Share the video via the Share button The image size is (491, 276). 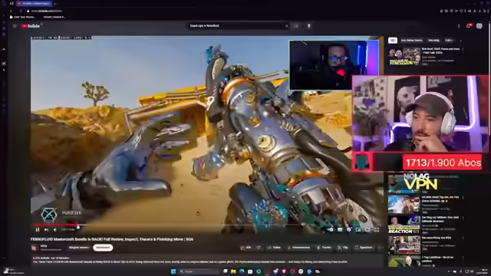pos(274,248)
